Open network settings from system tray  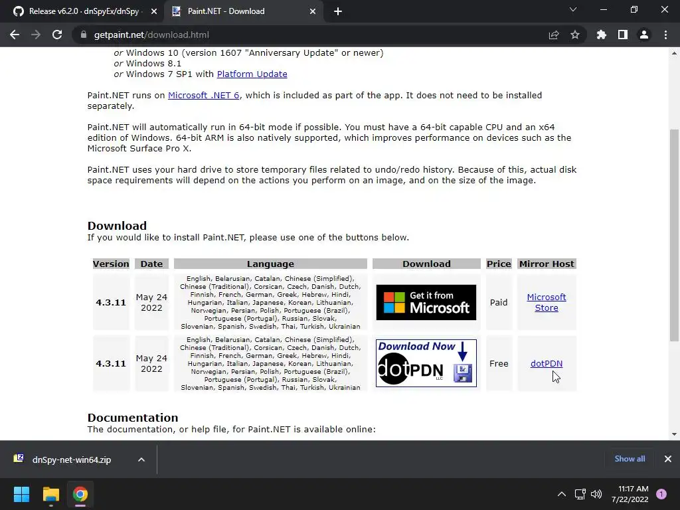(580, 494)
